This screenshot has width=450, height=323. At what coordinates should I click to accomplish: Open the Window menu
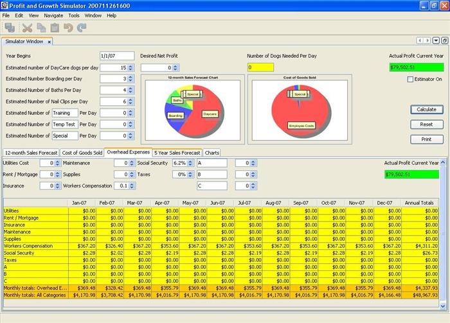point(93,15)
